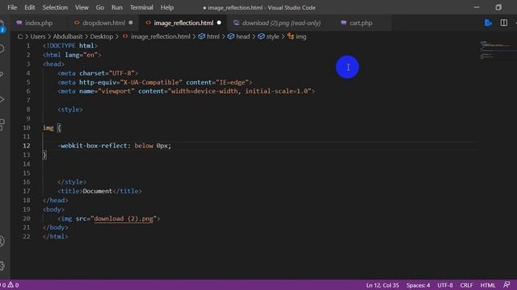517x290 pixels.
Task: Click the closing head tag on line 18
Action: [x=56, y=201]
